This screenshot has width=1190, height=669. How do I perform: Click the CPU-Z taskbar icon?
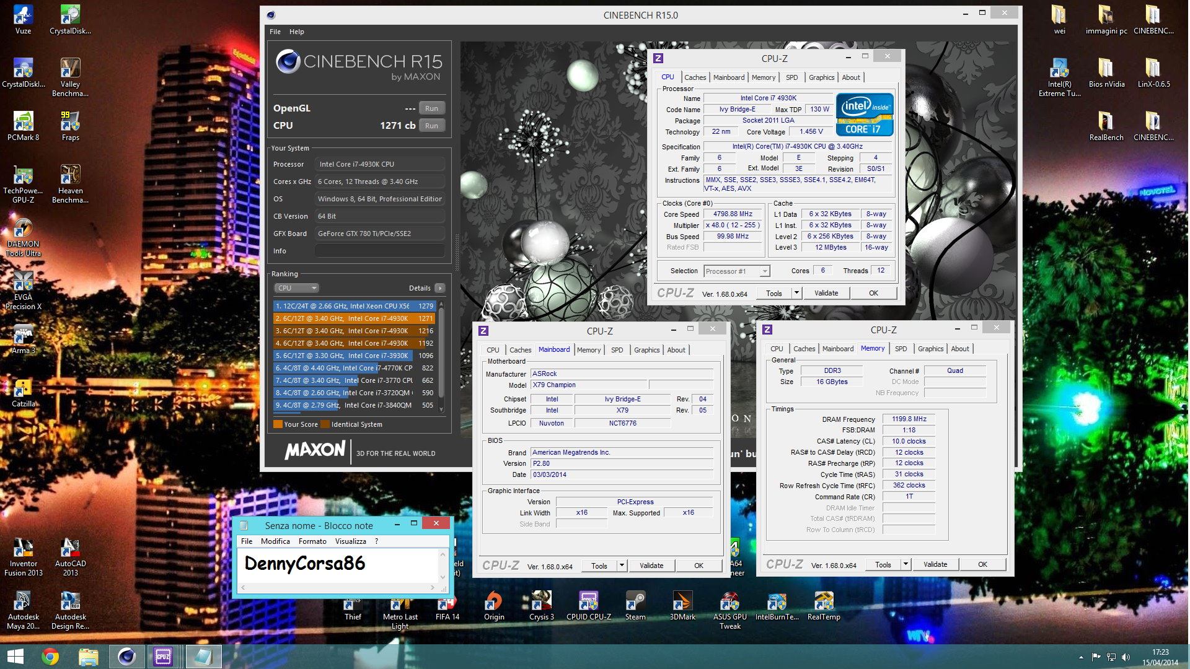click(x=164, y=657)
